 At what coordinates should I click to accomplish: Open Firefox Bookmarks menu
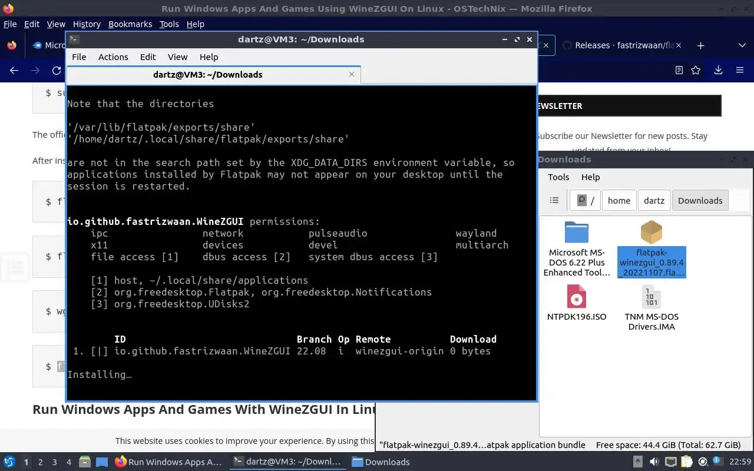pyautogui.click(x=130, y=24)
